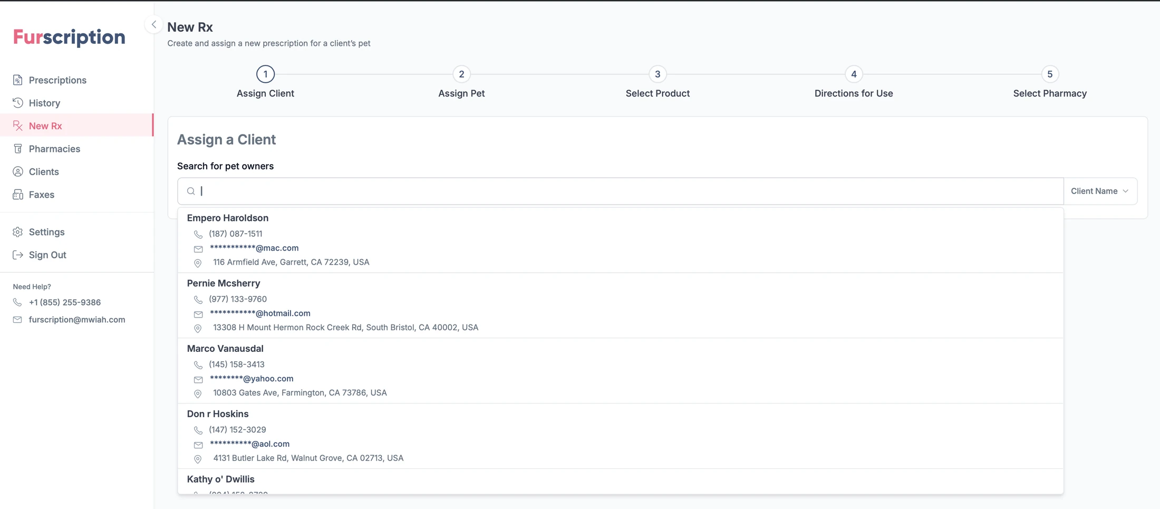This screenshot has width=1160, height=509.
Task: Click phone number (187) 087-1511
Action: pos(235,234)
